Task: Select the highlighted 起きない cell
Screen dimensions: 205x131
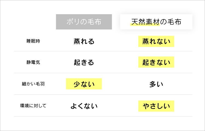Action: click(156, 62)
